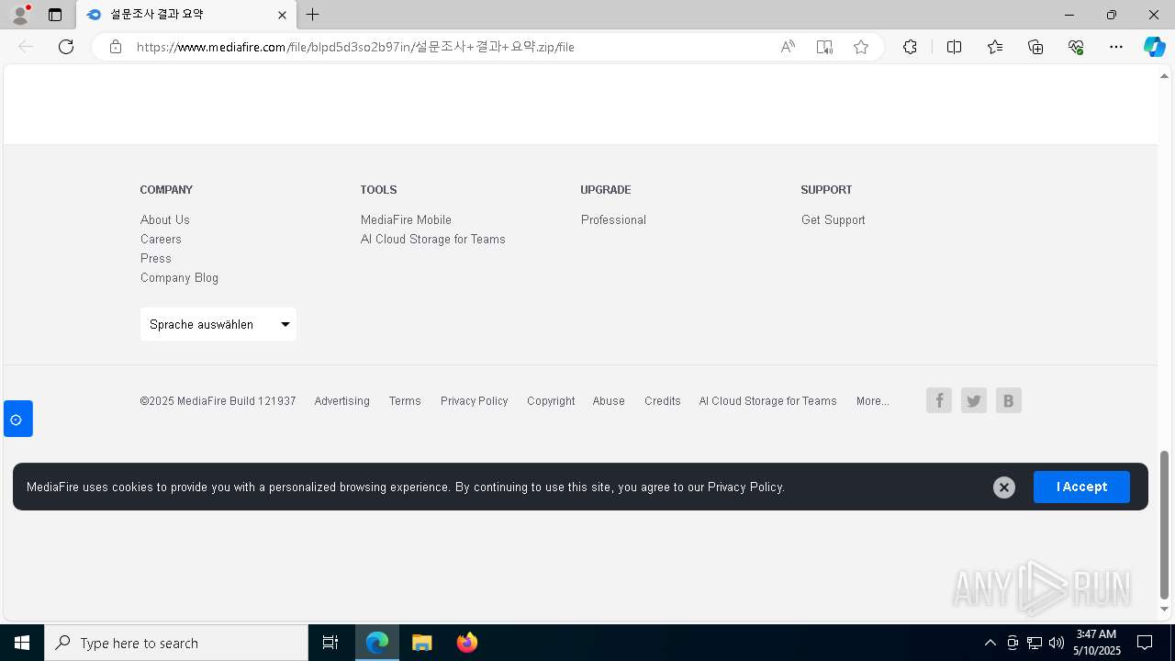Open Privacy Policy in cookie banner
Screen dimensions: 1175x661
(x=744, y=487)
